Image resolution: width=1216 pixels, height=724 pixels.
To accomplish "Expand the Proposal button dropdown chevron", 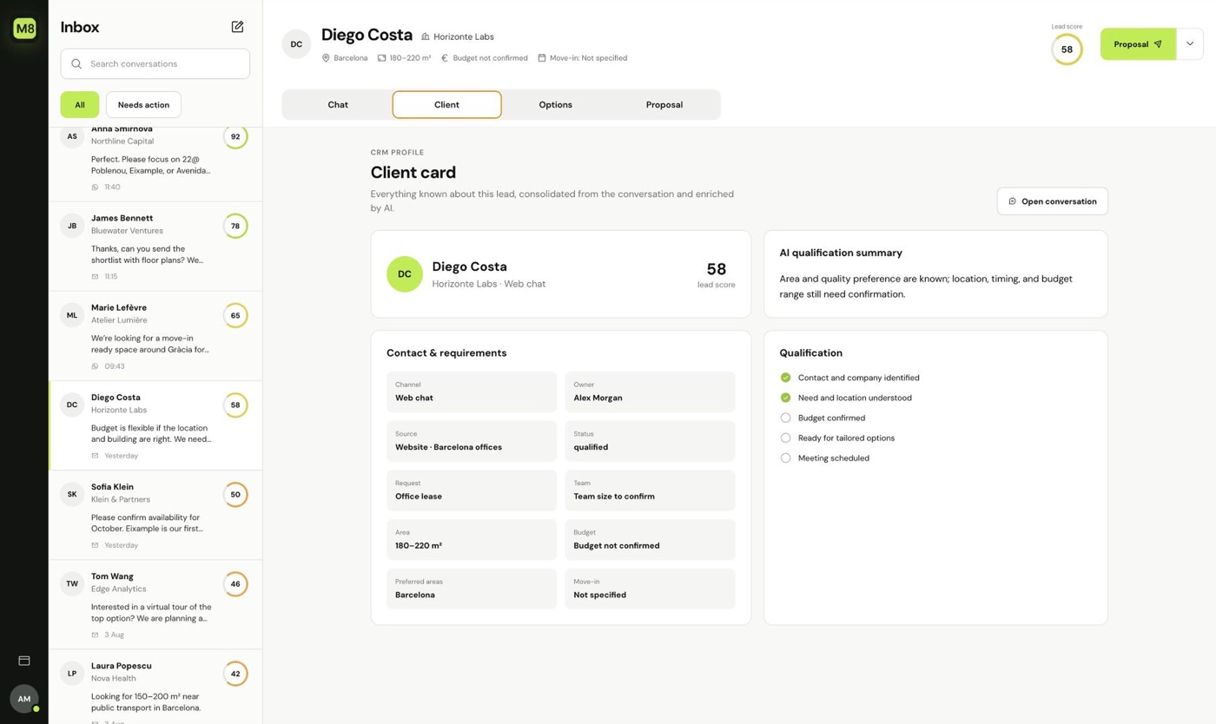I will [1190, 43].
